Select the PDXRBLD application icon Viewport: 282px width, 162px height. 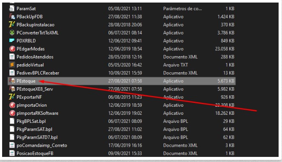pyautogui.click(x=12, y=41)
